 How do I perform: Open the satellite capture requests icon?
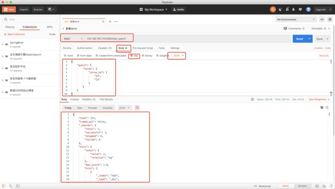point(280,9)
